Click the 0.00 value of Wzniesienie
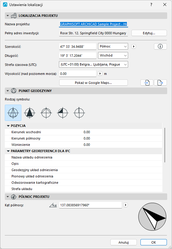Viewport: 172px width, 249px height. [87, 145]
